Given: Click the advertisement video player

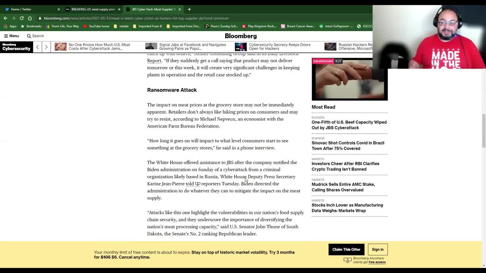Looking at the screenshot, I should point(349,79).
